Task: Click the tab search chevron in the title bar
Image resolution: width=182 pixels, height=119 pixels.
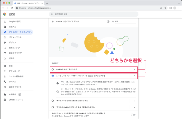Action: (179, 3)
